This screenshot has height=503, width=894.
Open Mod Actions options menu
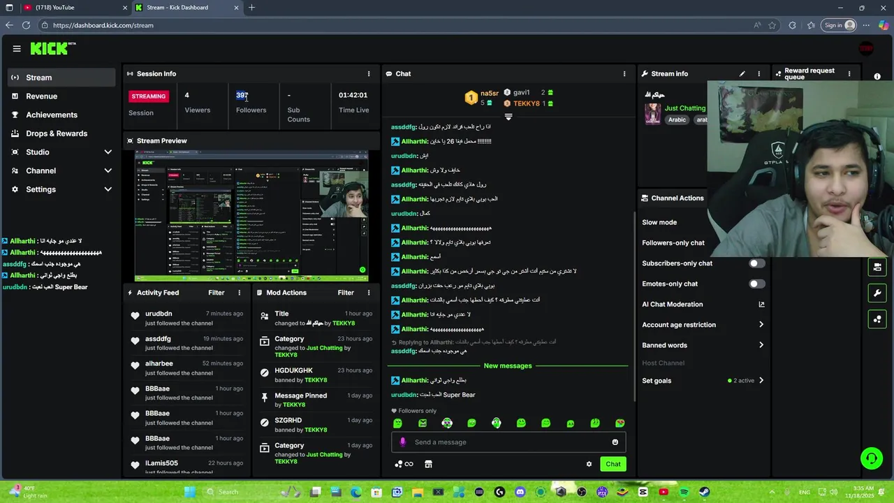point(369,293)
